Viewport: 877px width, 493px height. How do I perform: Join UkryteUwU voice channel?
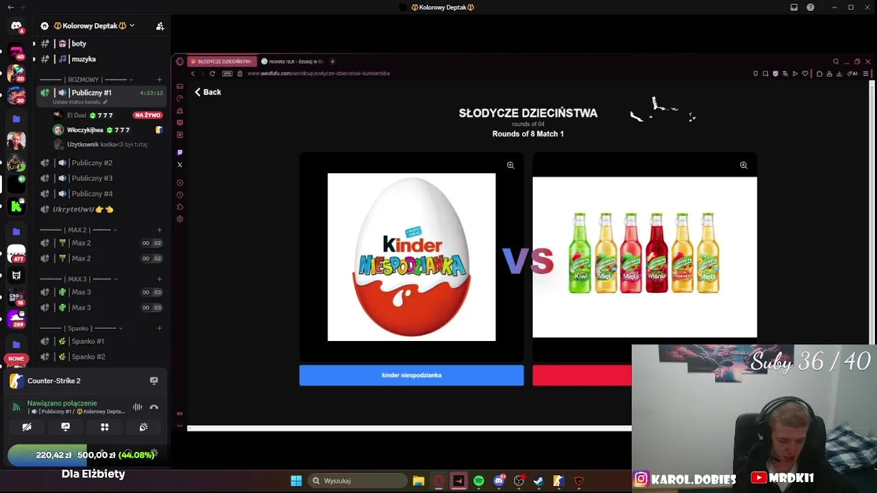pyautogui.click(x=82, y=210)
